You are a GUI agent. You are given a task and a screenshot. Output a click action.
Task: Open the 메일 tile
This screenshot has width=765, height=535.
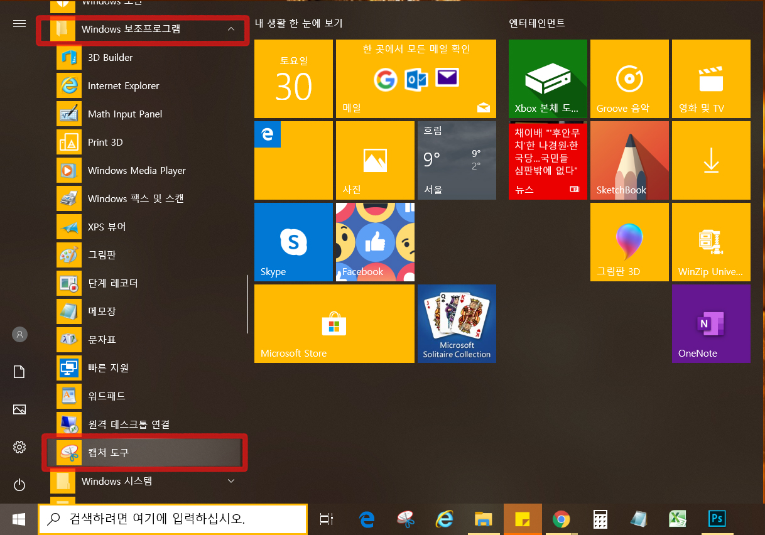click(x=416, y=78)
